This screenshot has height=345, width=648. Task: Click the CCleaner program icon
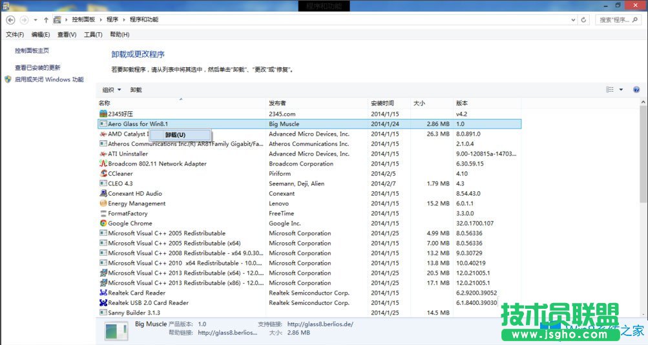pyautogui.click(x=103, y=174)
